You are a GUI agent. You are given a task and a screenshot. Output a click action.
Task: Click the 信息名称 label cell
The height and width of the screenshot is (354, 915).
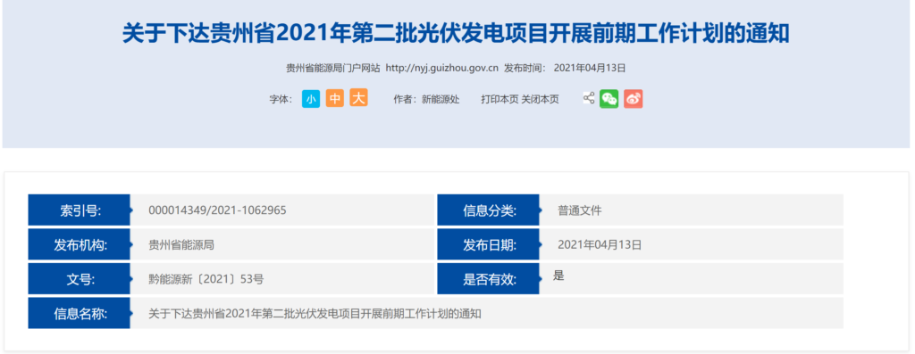pyautogui.click(x=80, y=313)
